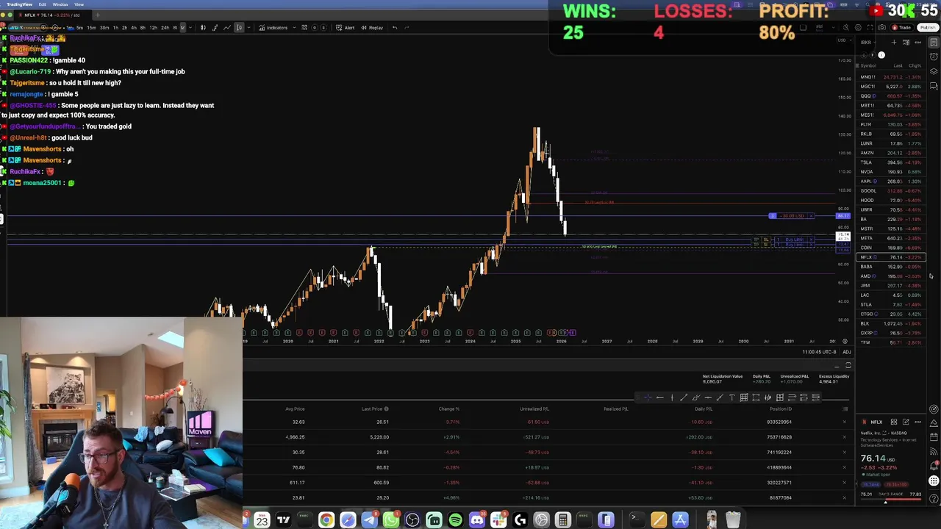Select the Vertical line drawing tool
The image size is (941, 529).
point(672,397)
